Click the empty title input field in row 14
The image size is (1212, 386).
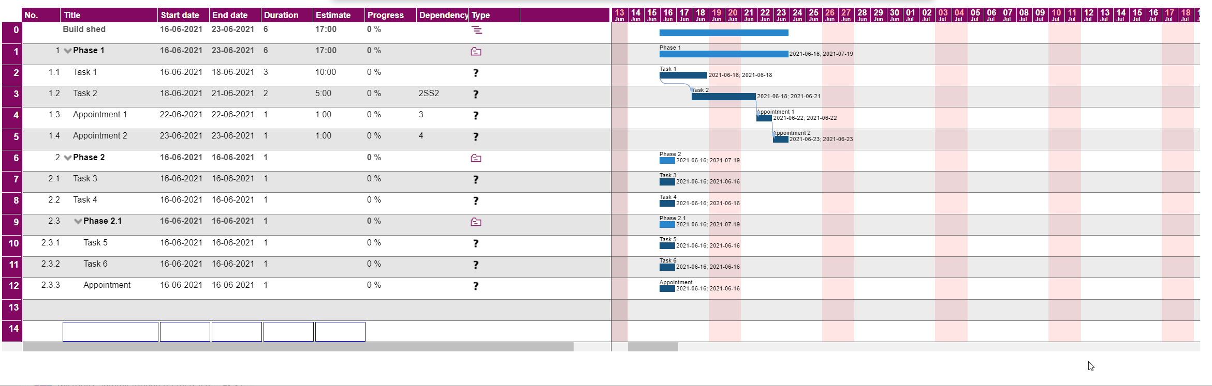pos(110,332)
